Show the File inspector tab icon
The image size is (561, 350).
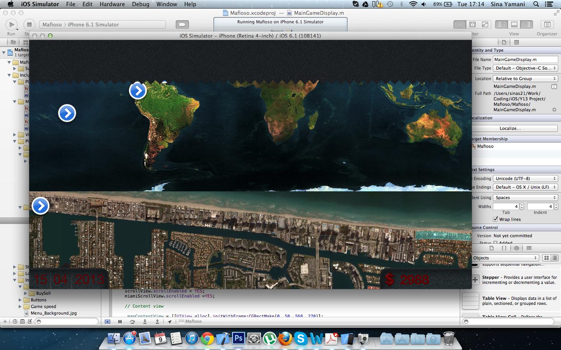(504, 42)
